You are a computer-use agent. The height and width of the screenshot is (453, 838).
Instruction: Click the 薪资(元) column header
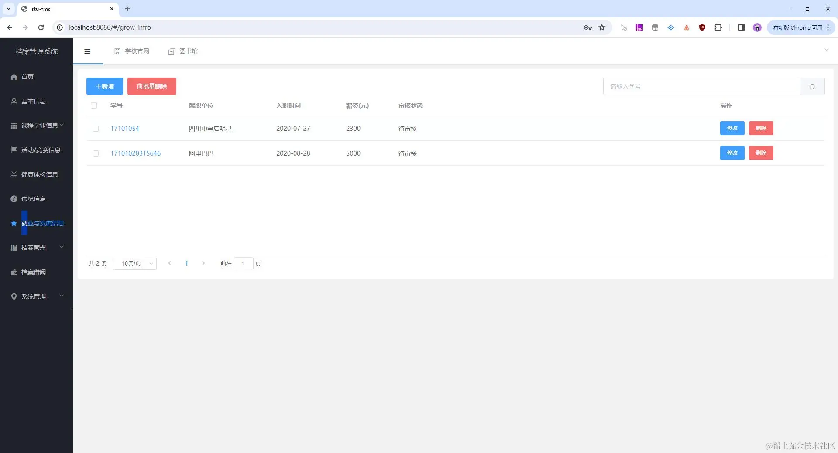pyautogui.click(x=357, y=106)
